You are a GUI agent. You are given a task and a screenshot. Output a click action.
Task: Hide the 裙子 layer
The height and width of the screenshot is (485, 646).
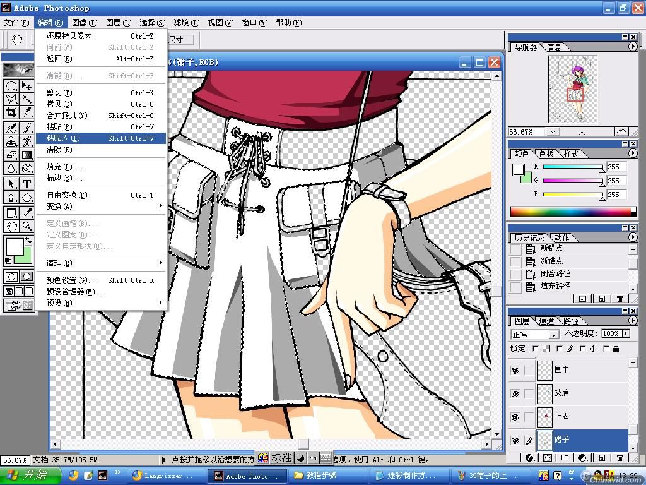click(515, 440)
